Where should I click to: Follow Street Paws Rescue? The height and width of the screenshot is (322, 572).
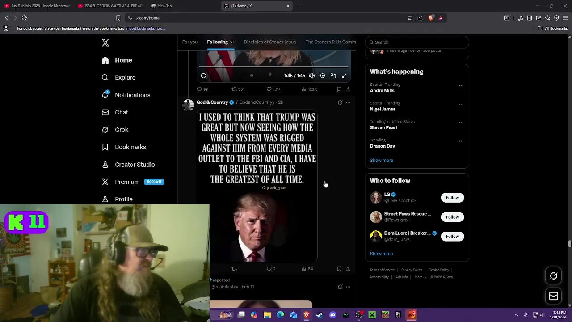(x=452, y=217)
